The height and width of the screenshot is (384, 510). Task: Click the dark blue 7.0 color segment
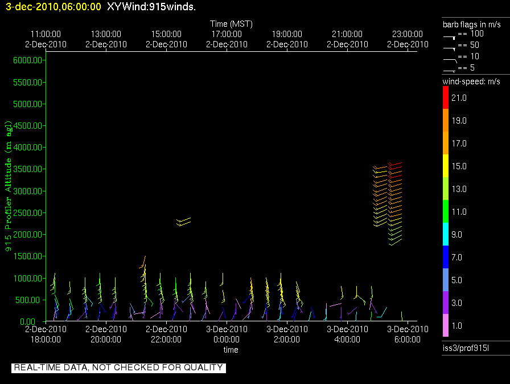446,257
